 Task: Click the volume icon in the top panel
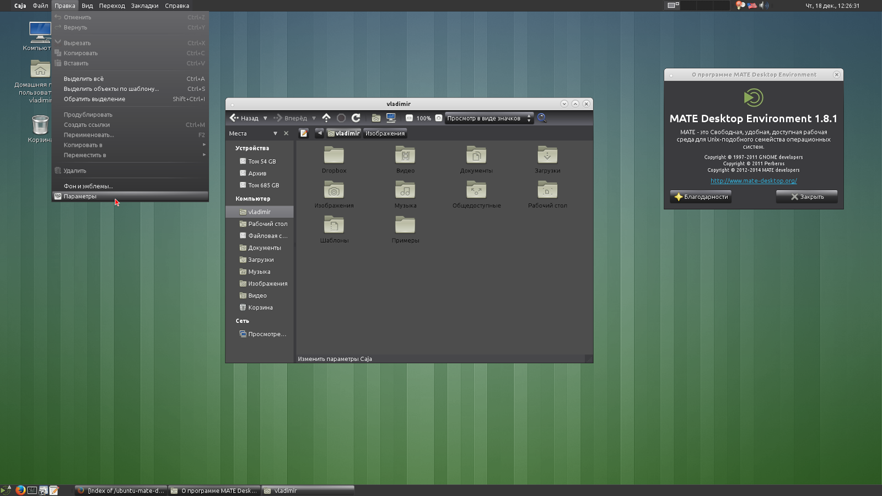point(764,6)
